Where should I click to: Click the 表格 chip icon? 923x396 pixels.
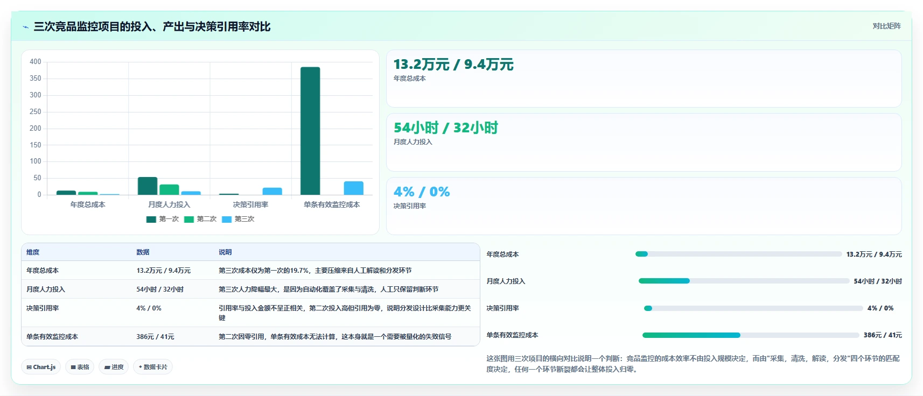pyautogui.click(x=73, y=367)
